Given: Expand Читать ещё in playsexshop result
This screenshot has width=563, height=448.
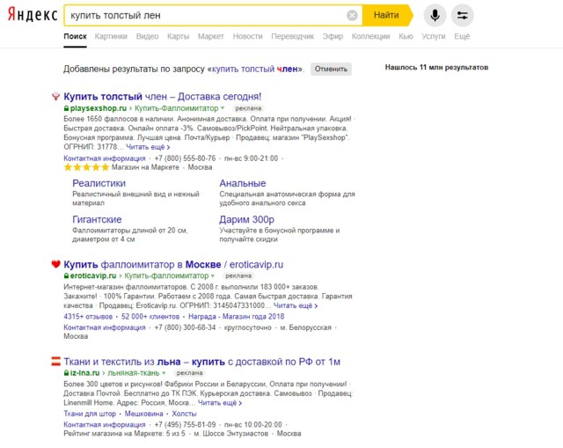Looking at the screenshot, I should tap(148, 147).
